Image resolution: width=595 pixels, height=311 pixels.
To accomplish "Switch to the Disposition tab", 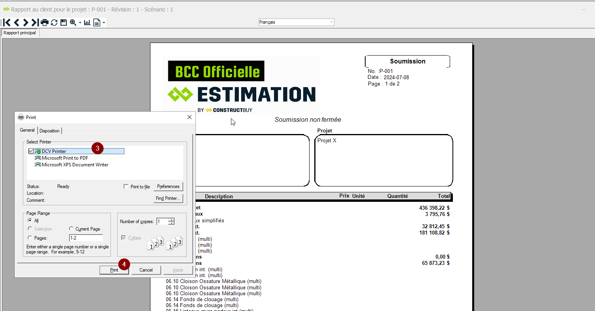I will point(49,131).
